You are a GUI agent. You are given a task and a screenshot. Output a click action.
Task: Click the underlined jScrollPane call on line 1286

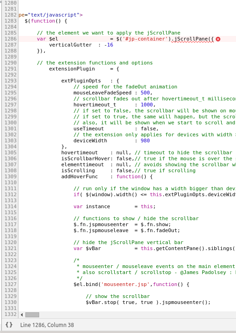click(192, 39)
